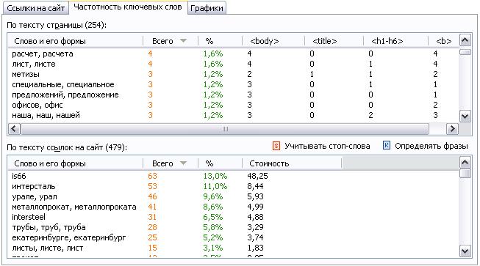
Task: Click the lower table's scroll down arrow
Action: pos(465,251)
